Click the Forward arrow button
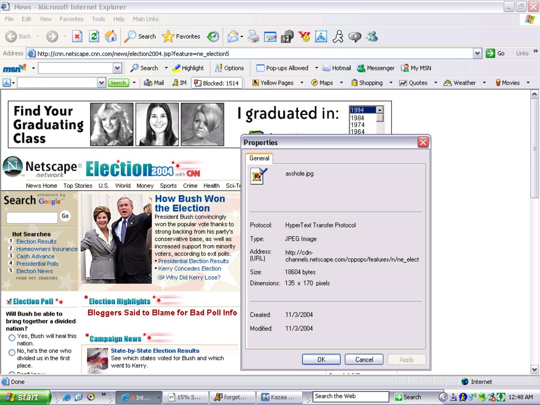Viewport: 540px width, 405px height. (x=52, y=37)
